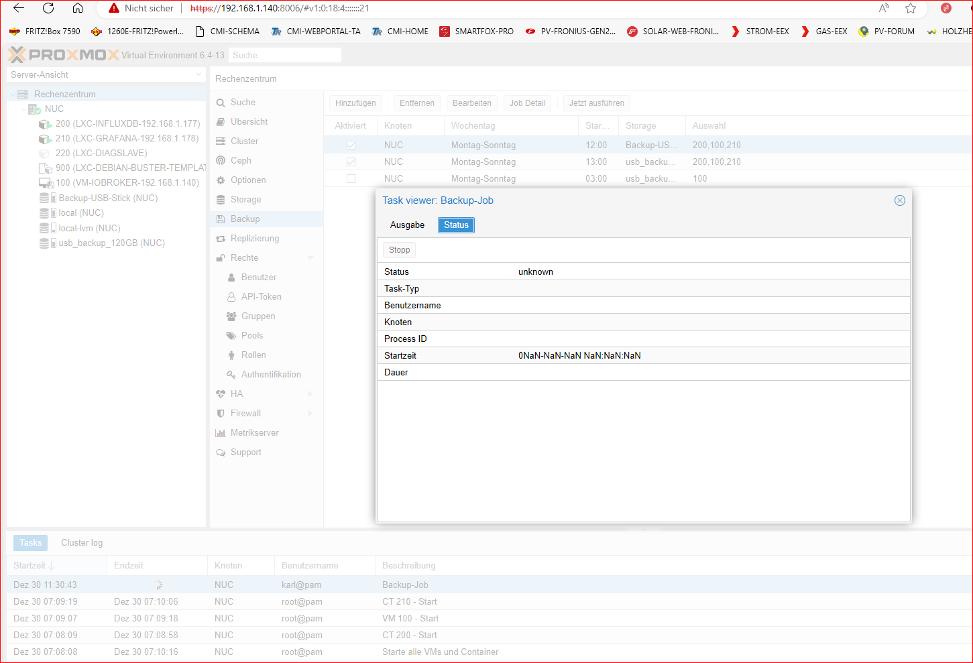973x663 pixels.
Task: Select CT 210 - Start task row
Action: pyautogui.click(x=490, y=601)
